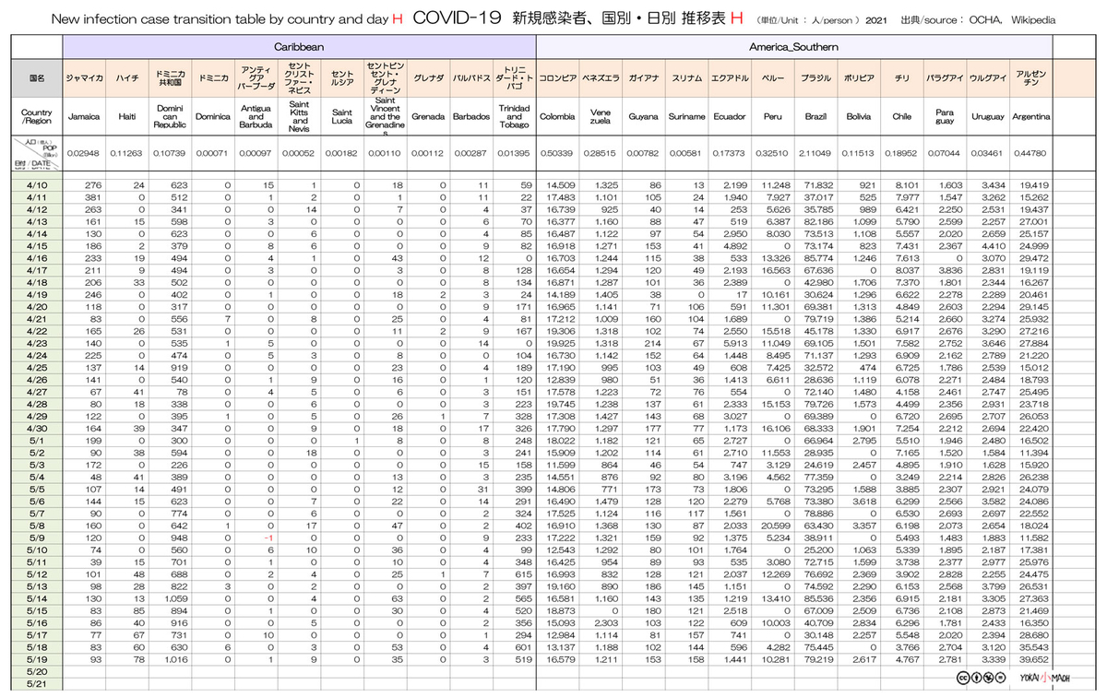Click the Creative Commons CC license icon

pyautogui.click(x=963, y=679)
